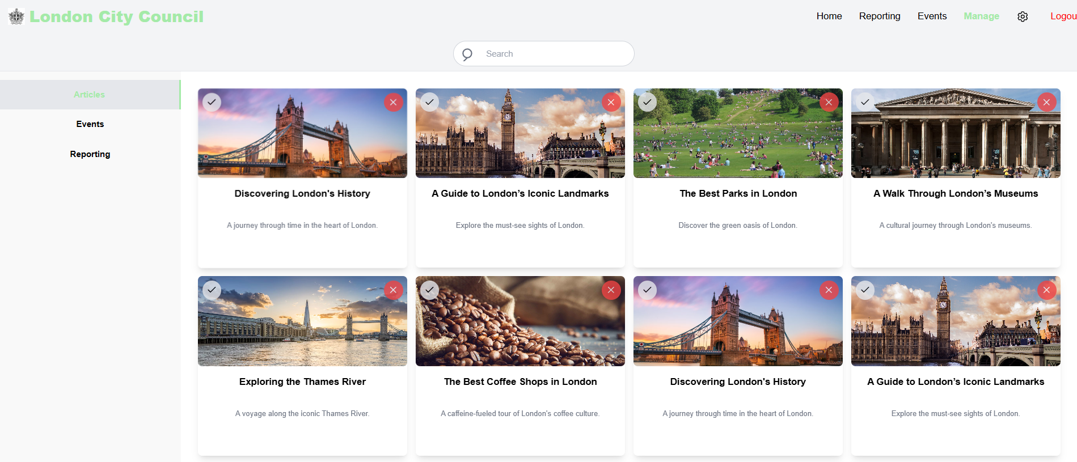The height and width of the screenshot is (462, 1077).
Task: Open the coffee beans thumbnail
Action: 520,321
